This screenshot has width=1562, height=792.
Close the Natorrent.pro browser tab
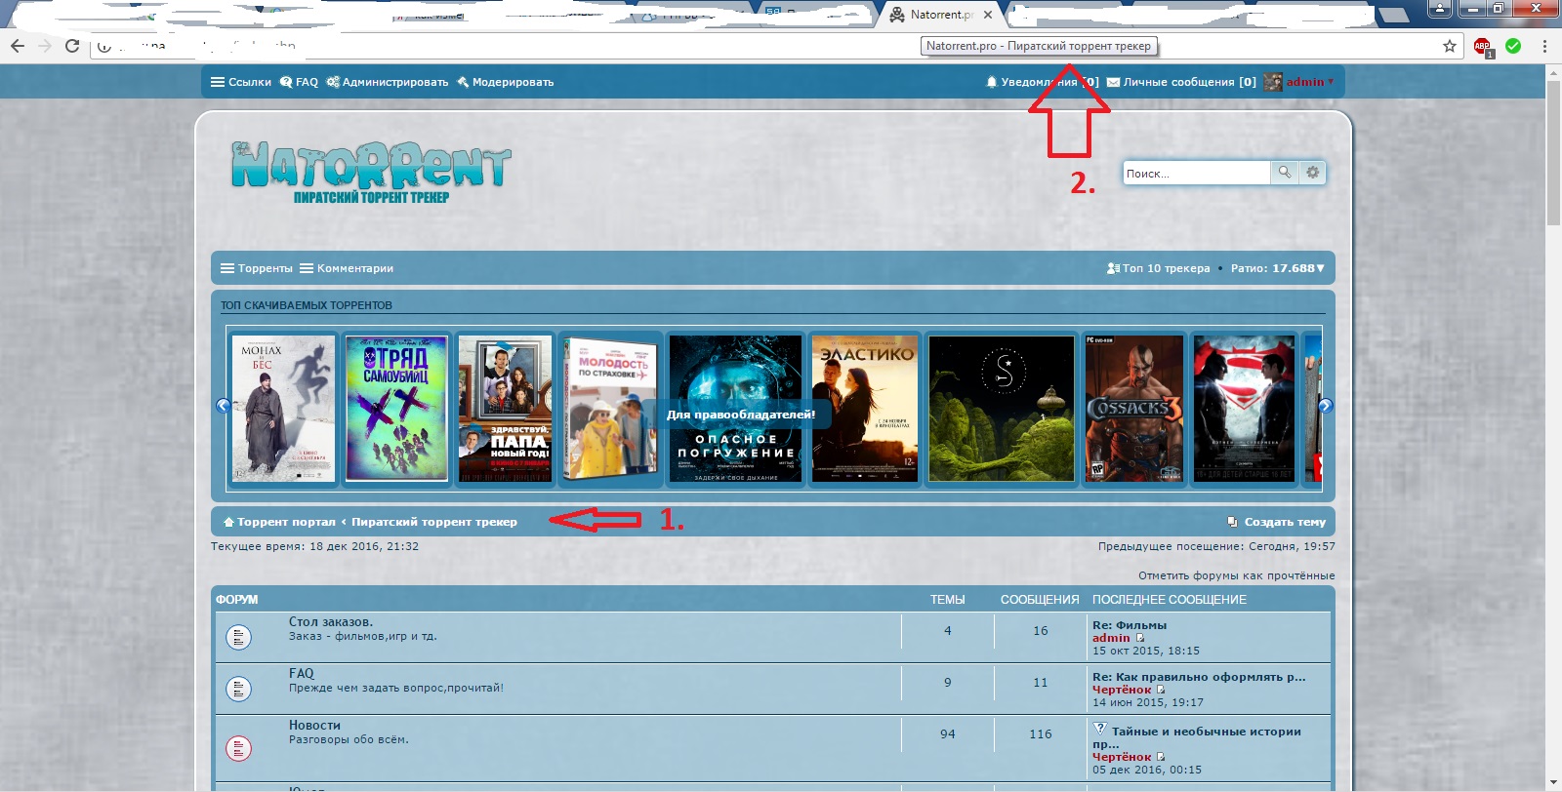click(988, 15)
